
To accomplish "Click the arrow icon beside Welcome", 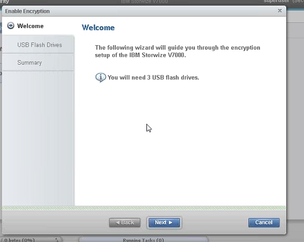I will tap(11, 26).
